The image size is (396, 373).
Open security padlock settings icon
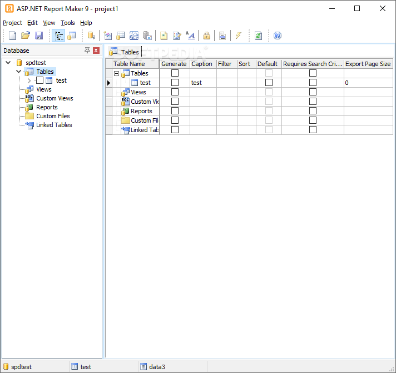[x=206, y=36]
